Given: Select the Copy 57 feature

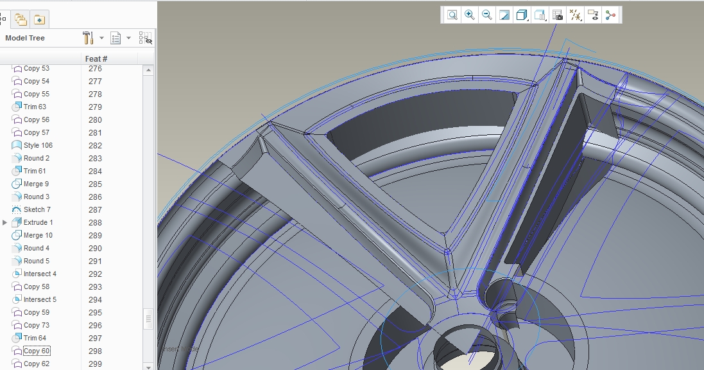Looking at the screenshot, I should click(x=37, y=132).
